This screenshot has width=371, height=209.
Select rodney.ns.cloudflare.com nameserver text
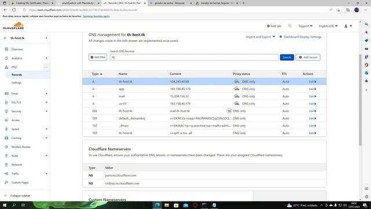pos(122,183)
